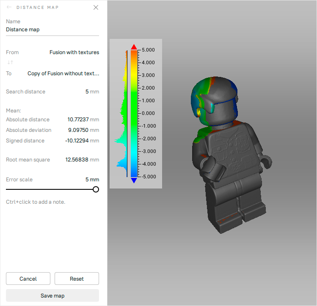Viewport: 317px width, 306px height.
Task: Close the Distance Map panel
Action: (x=96, y=8)
